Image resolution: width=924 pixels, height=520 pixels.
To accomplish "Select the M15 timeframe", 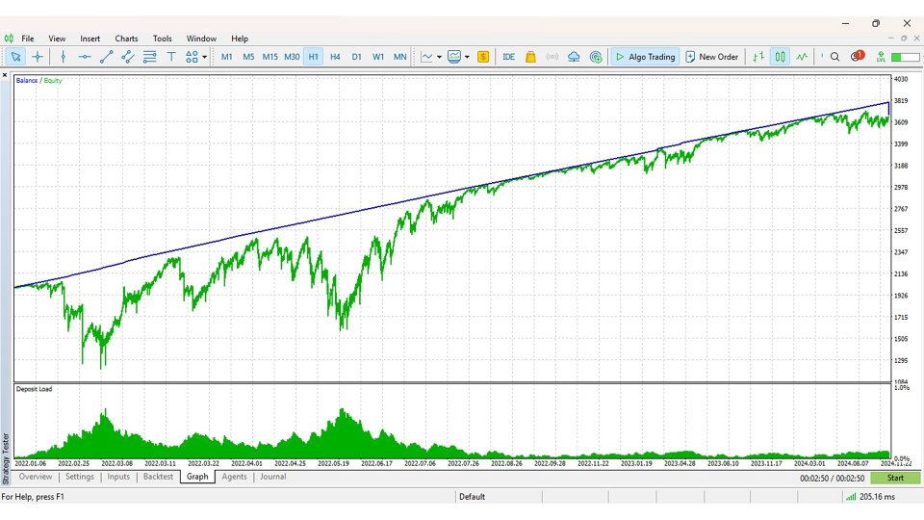I will click(x=269, y=57).
